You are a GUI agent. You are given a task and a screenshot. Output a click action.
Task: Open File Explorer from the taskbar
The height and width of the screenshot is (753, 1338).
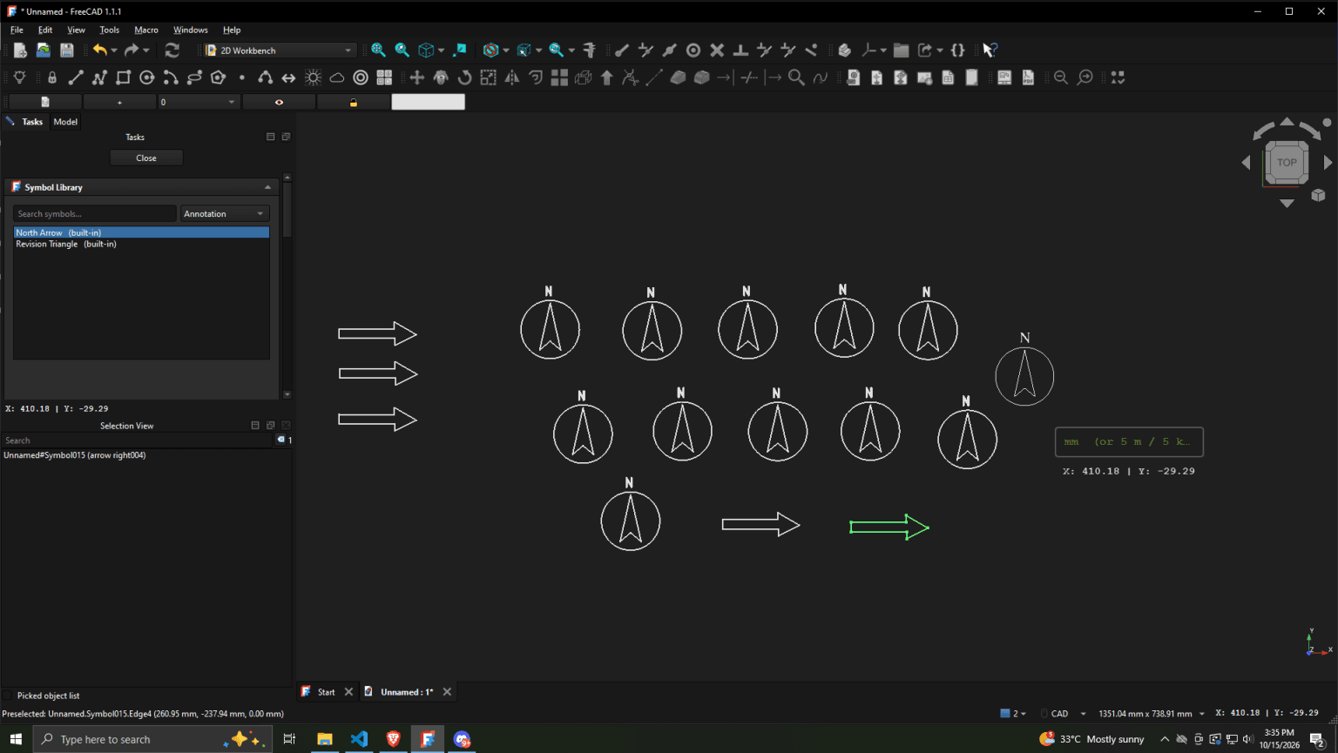[x=325, y=739]
